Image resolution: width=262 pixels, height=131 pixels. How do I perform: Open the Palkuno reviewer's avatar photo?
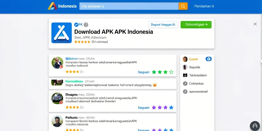pyautogui.click(x=57, y=121)
